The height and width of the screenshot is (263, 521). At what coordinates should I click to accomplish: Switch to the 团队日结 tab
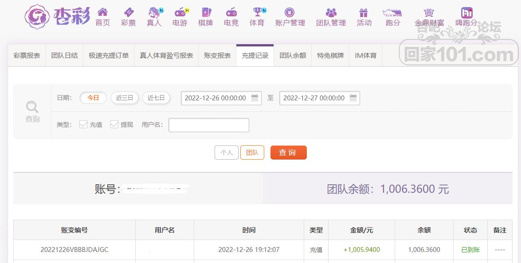tap(64, 56)
